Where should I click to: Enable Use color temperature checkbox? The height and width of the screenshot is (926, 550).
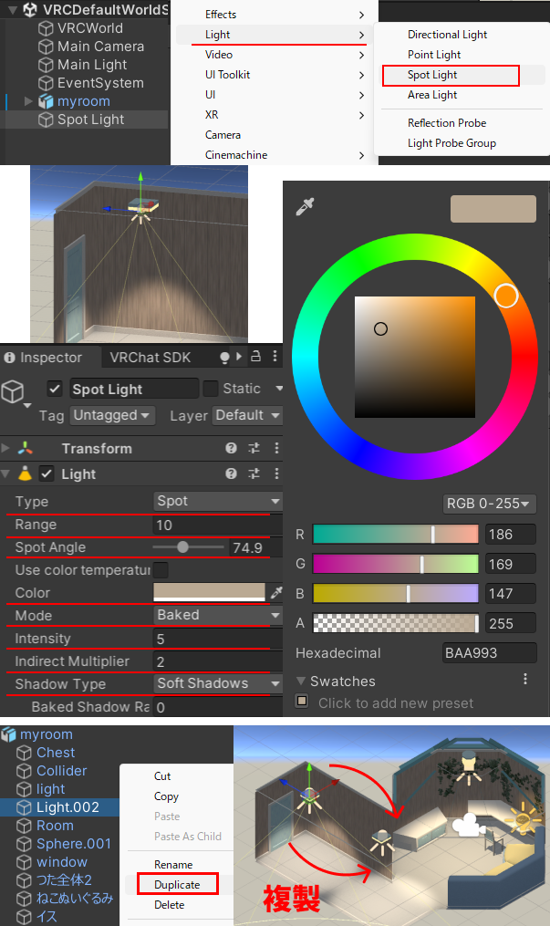pos(161,570)
